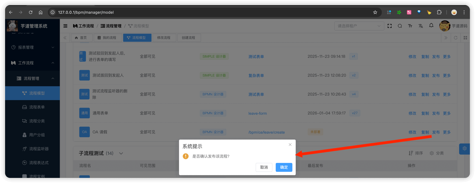The image size is (475, 183).
Task: Enter fullscreen mode via the header icon
Action: tap(389, 26)
